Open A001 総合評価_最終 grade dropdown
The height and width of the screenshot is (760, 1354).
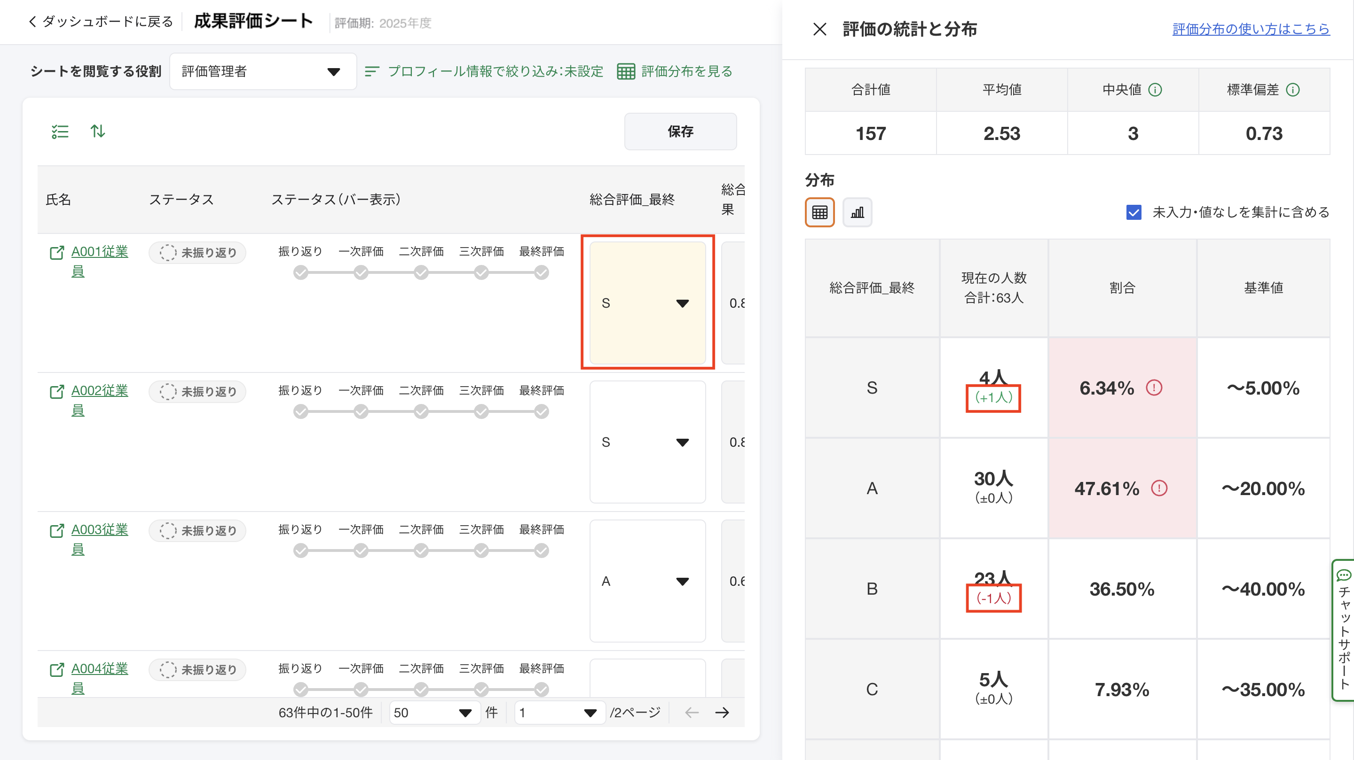coord(647,303)
